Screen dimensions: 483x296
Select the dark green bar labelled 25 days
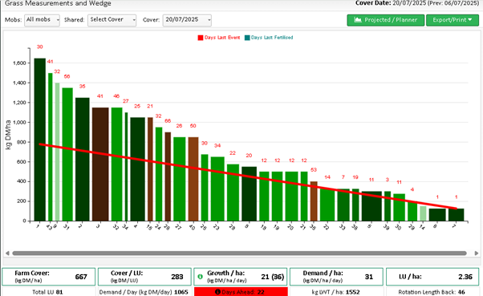pyautogui.click(x=137, y=169)
